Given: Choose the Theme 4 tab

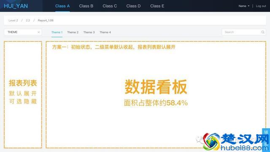Looking at the screenshot, I should [105, 33].
